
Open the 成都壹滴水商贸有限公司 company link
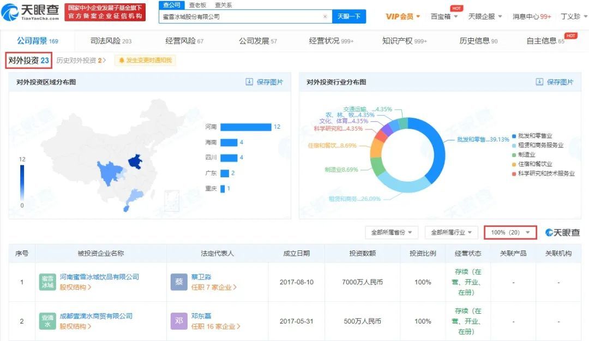pos(96,316)
